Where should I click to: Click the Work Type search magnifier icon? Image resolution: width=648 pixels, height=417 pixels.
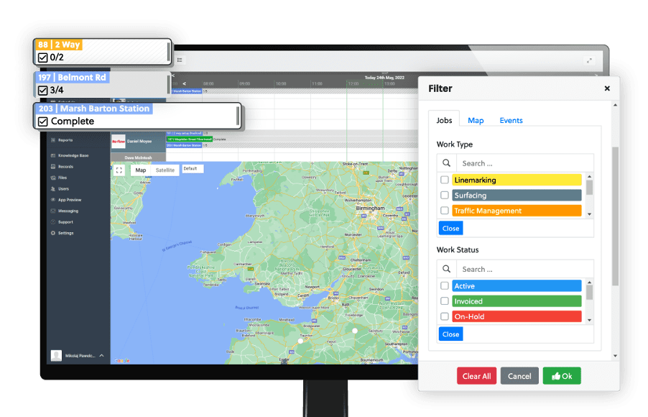click(446, 163)
